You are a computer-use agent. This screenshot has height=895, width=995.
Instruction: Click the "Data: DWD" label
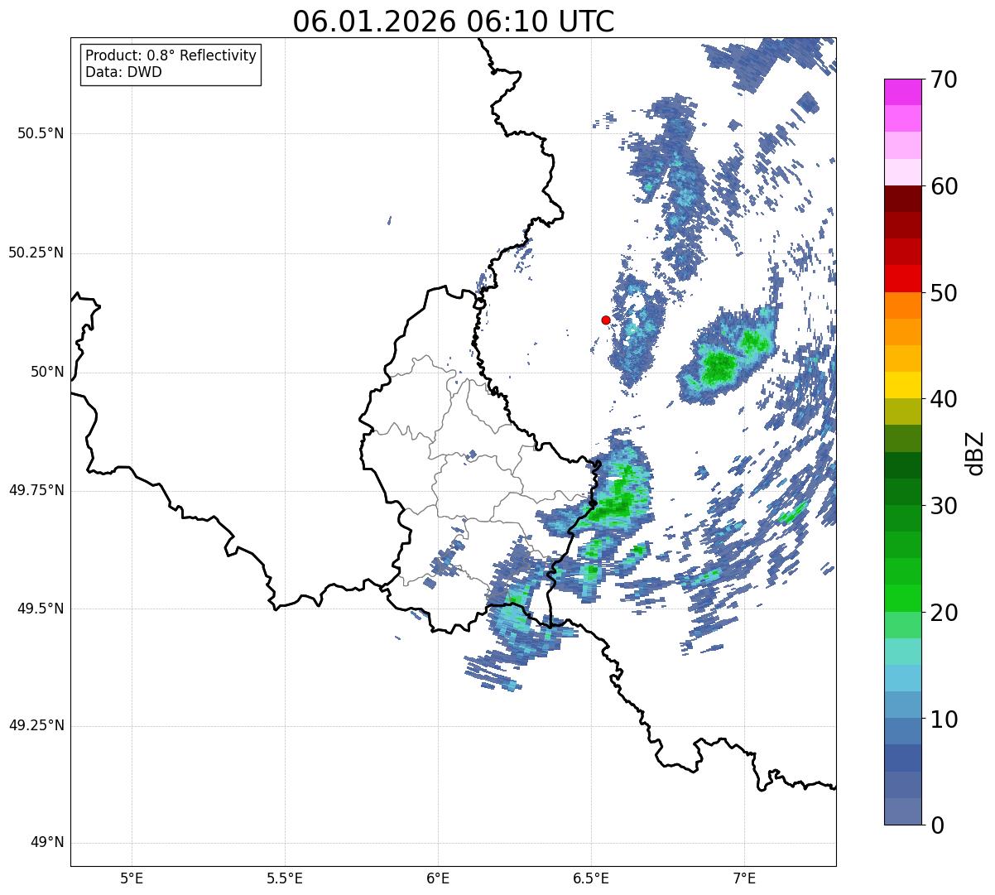[124, 72]
